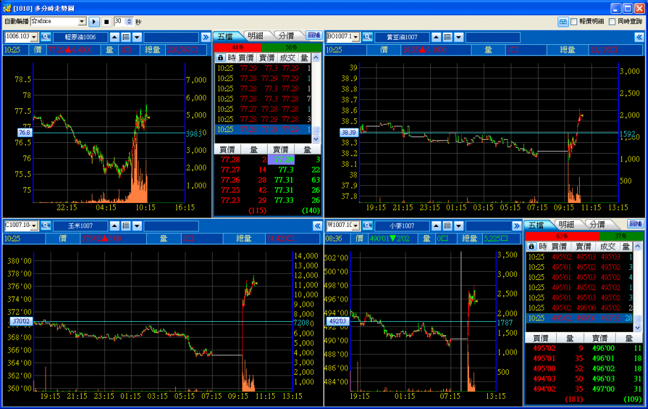
Task: Click next-item down arrow in 玉米1007 panel
Action: point(137,226)
